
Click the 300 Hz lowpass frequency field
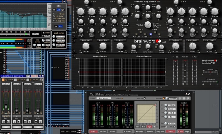pos(47,36)
